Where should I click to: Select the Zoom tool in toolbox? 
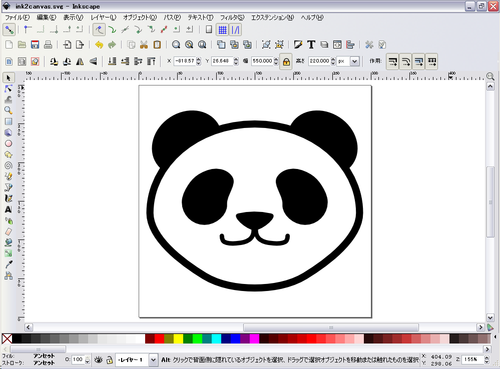[x=9, y=110]
